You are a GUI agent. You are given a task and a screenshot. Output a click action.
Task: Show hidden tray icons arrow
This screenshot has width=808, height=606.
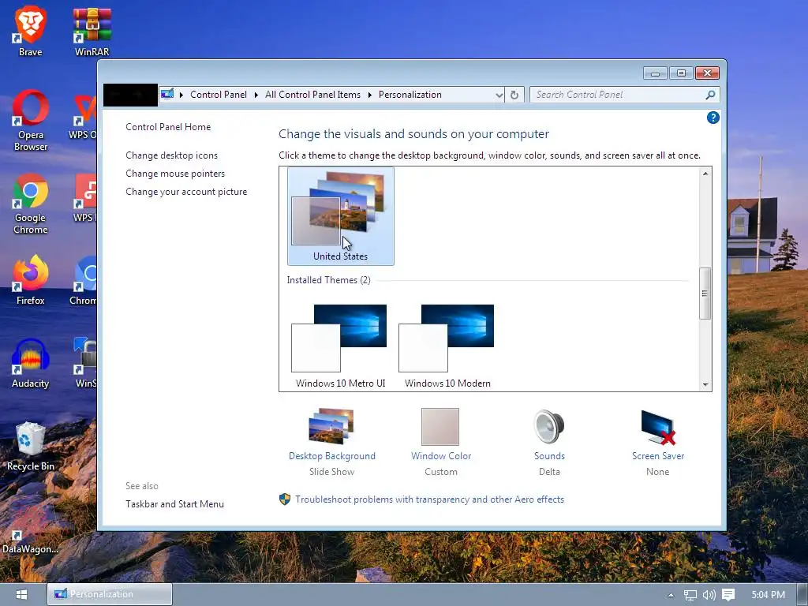click(x=671, y=595)
